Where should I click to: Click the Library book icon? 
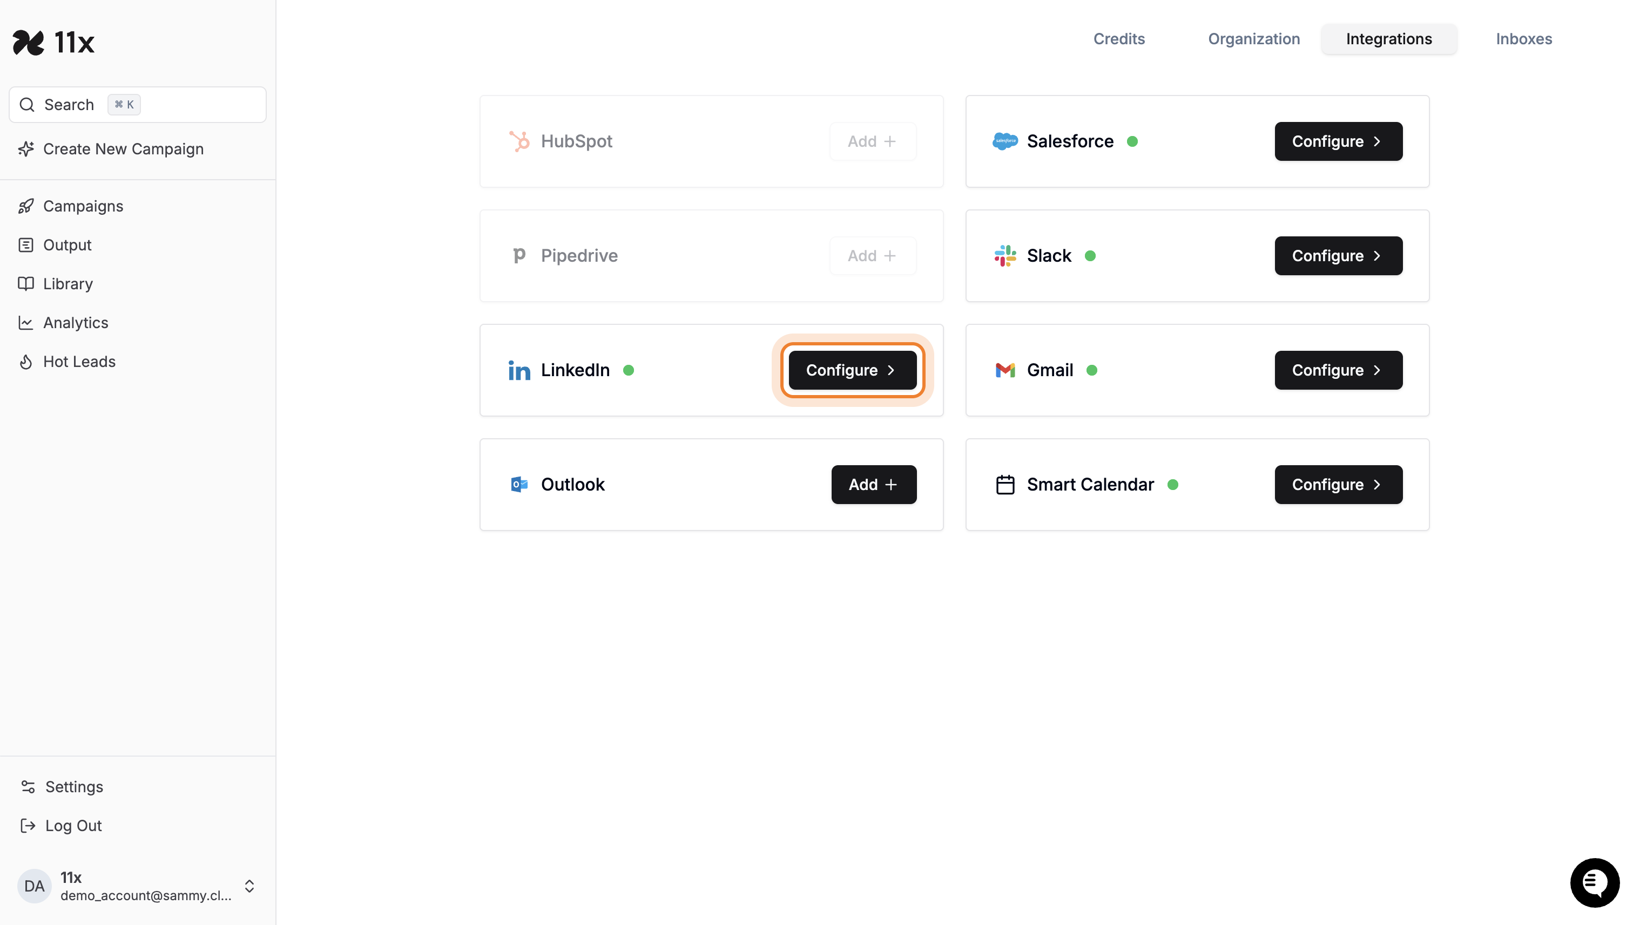coord(26,284)
